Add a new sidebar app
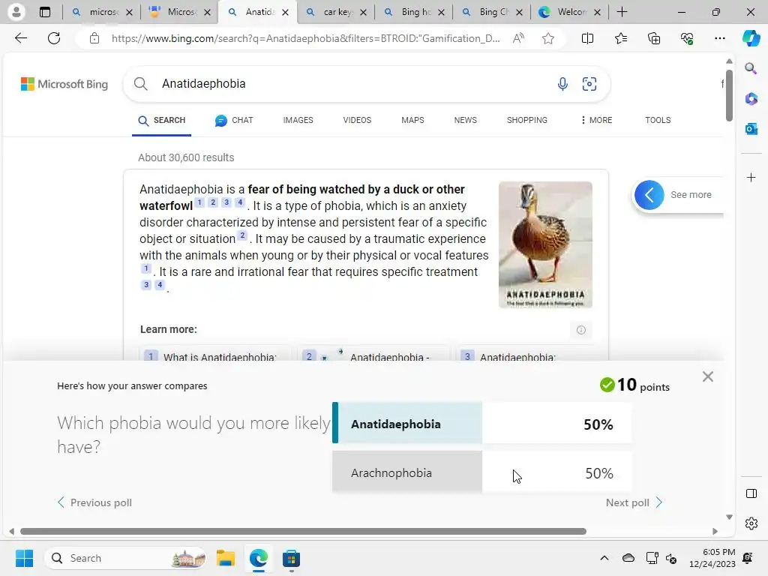 [x=751, y=177]
